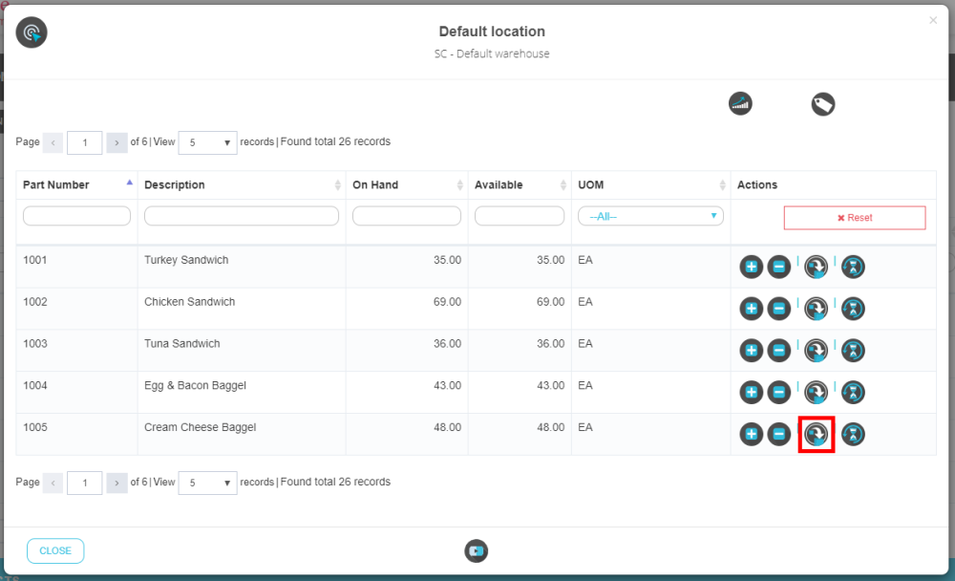Click the chart graph icon above the table

click(740, 104)
